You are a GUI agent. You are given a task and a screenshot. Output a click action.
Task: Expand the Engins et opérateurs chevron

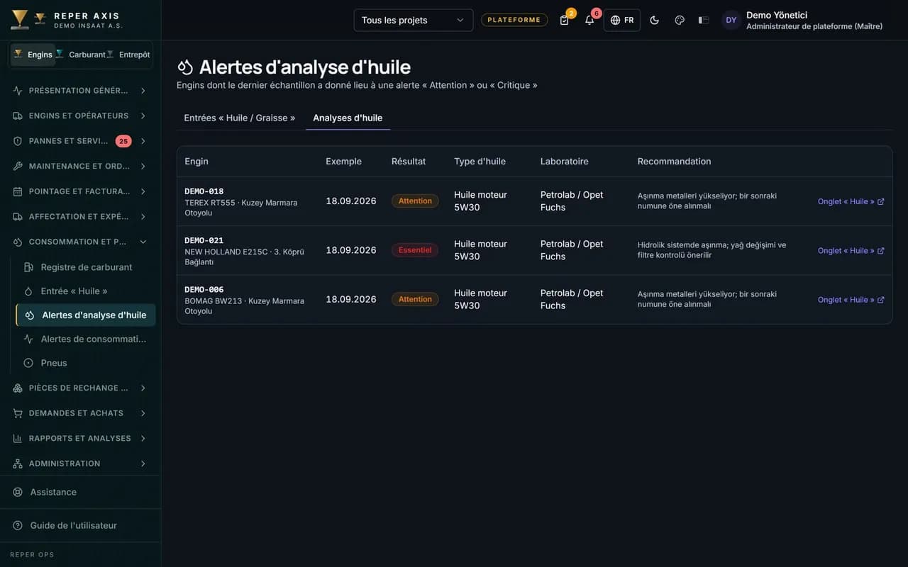tap(143, 116)
